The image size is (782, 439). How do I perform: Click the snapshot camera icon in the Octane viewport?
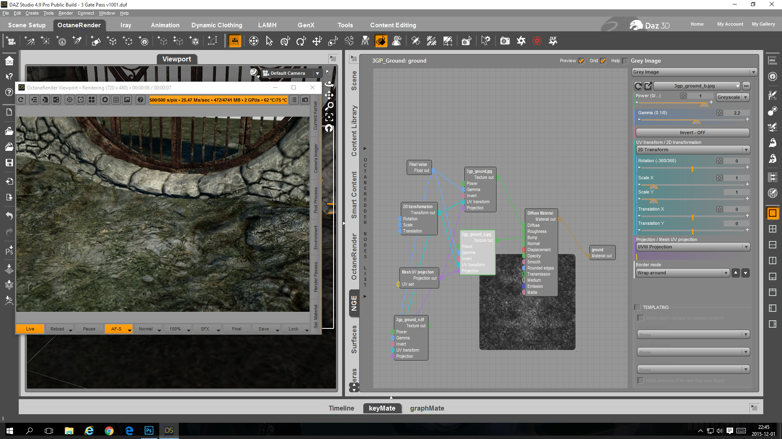(305, 100)
